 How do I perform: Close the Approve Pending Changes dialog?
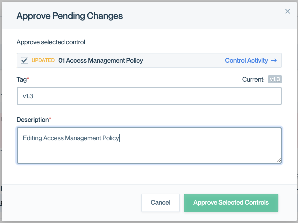click(287, 11)
